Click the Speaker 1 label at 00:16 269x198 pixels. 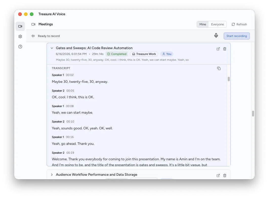click(58, 137)
